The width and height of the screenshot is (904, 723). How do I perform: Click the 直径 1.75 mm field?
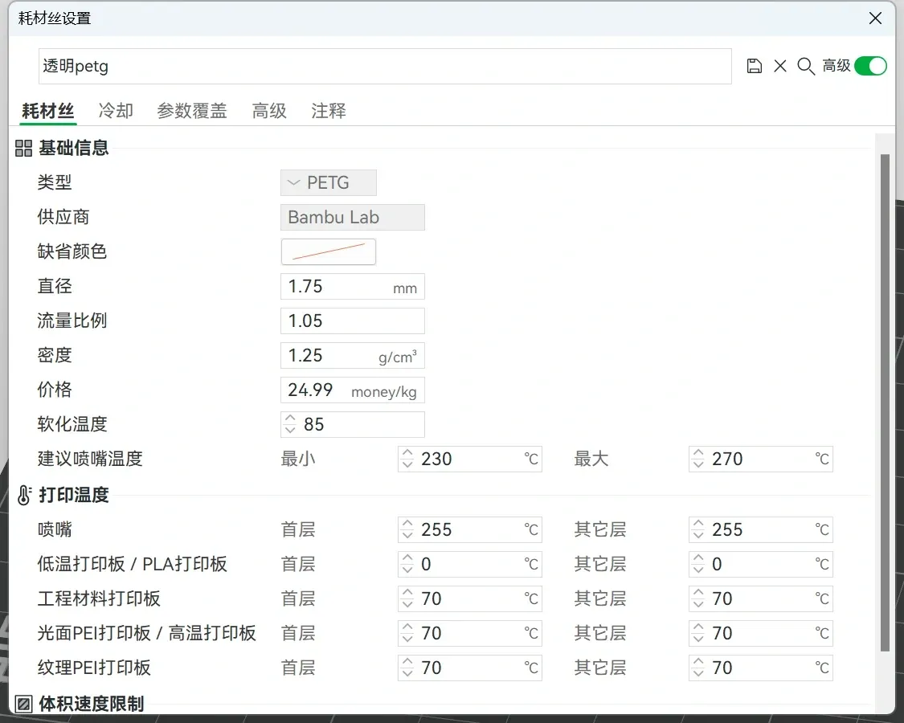pyautogui.click(x=353, y=287)
